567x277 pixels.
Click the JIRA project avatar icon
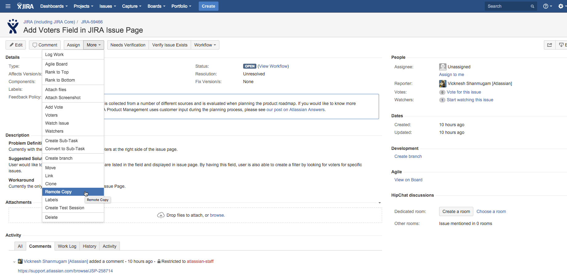coord(13,26)
